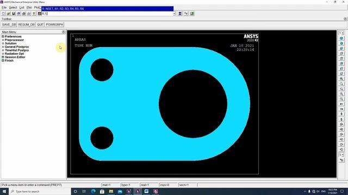The height and width of the screenshot is (195, 348).
Task: Open the rotation rate dropdown showing 3
Action: [341, 155]
